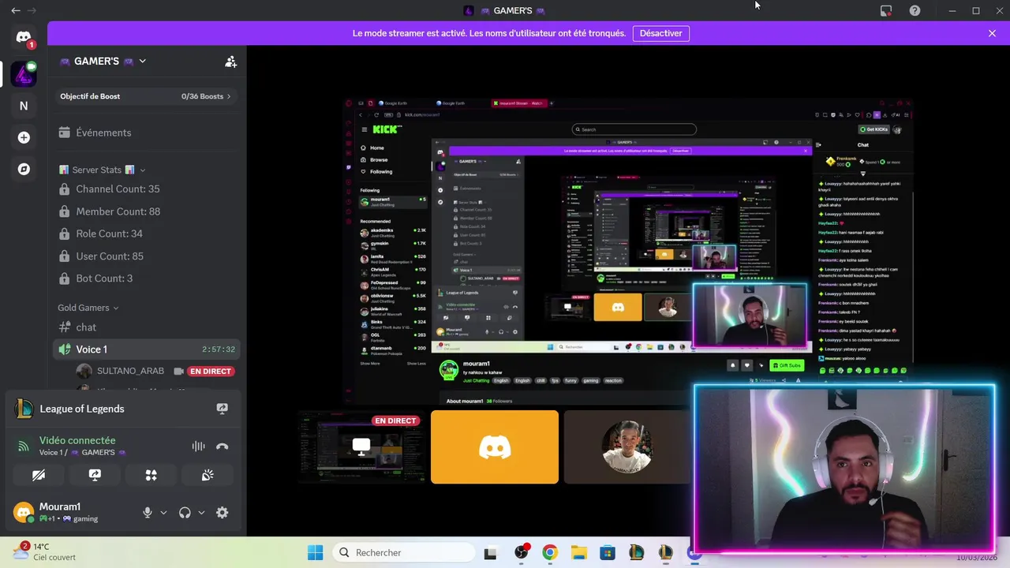The image size is (1010, 568).
Task: Open the Objectif de Boost chevron
Action: (229, 96)
